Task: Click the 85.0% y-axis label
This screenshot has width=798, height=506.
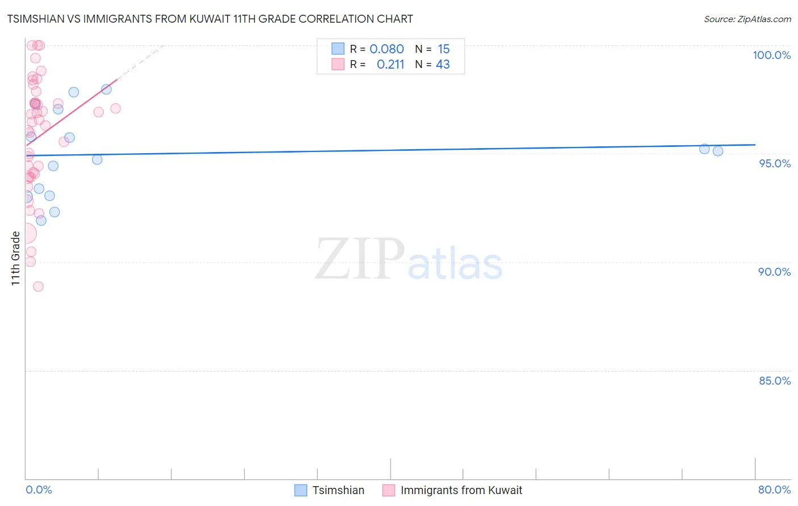Action: [775, 381]
